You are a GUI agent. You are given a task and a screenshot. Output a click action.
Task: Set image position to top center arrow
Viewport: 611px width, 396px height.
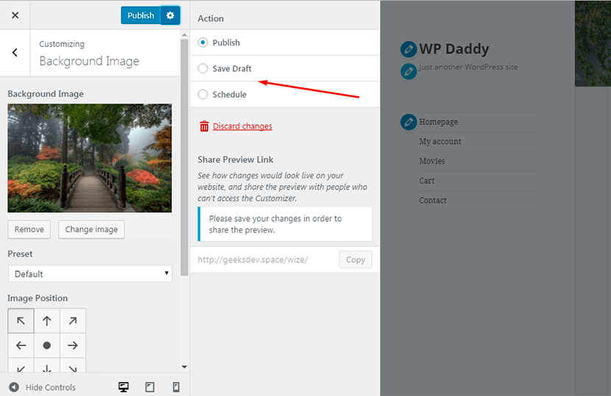point(47,320)
